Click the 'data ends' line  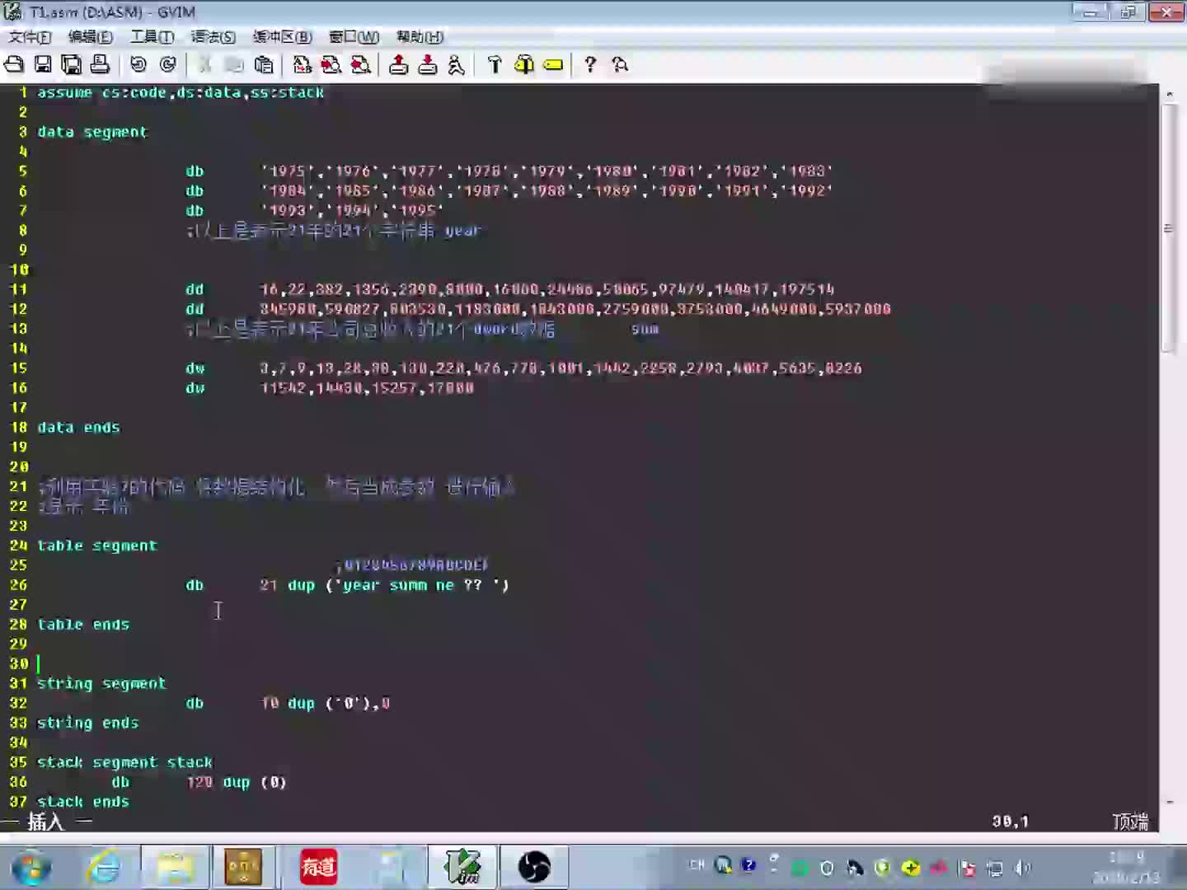pos(78,427)
